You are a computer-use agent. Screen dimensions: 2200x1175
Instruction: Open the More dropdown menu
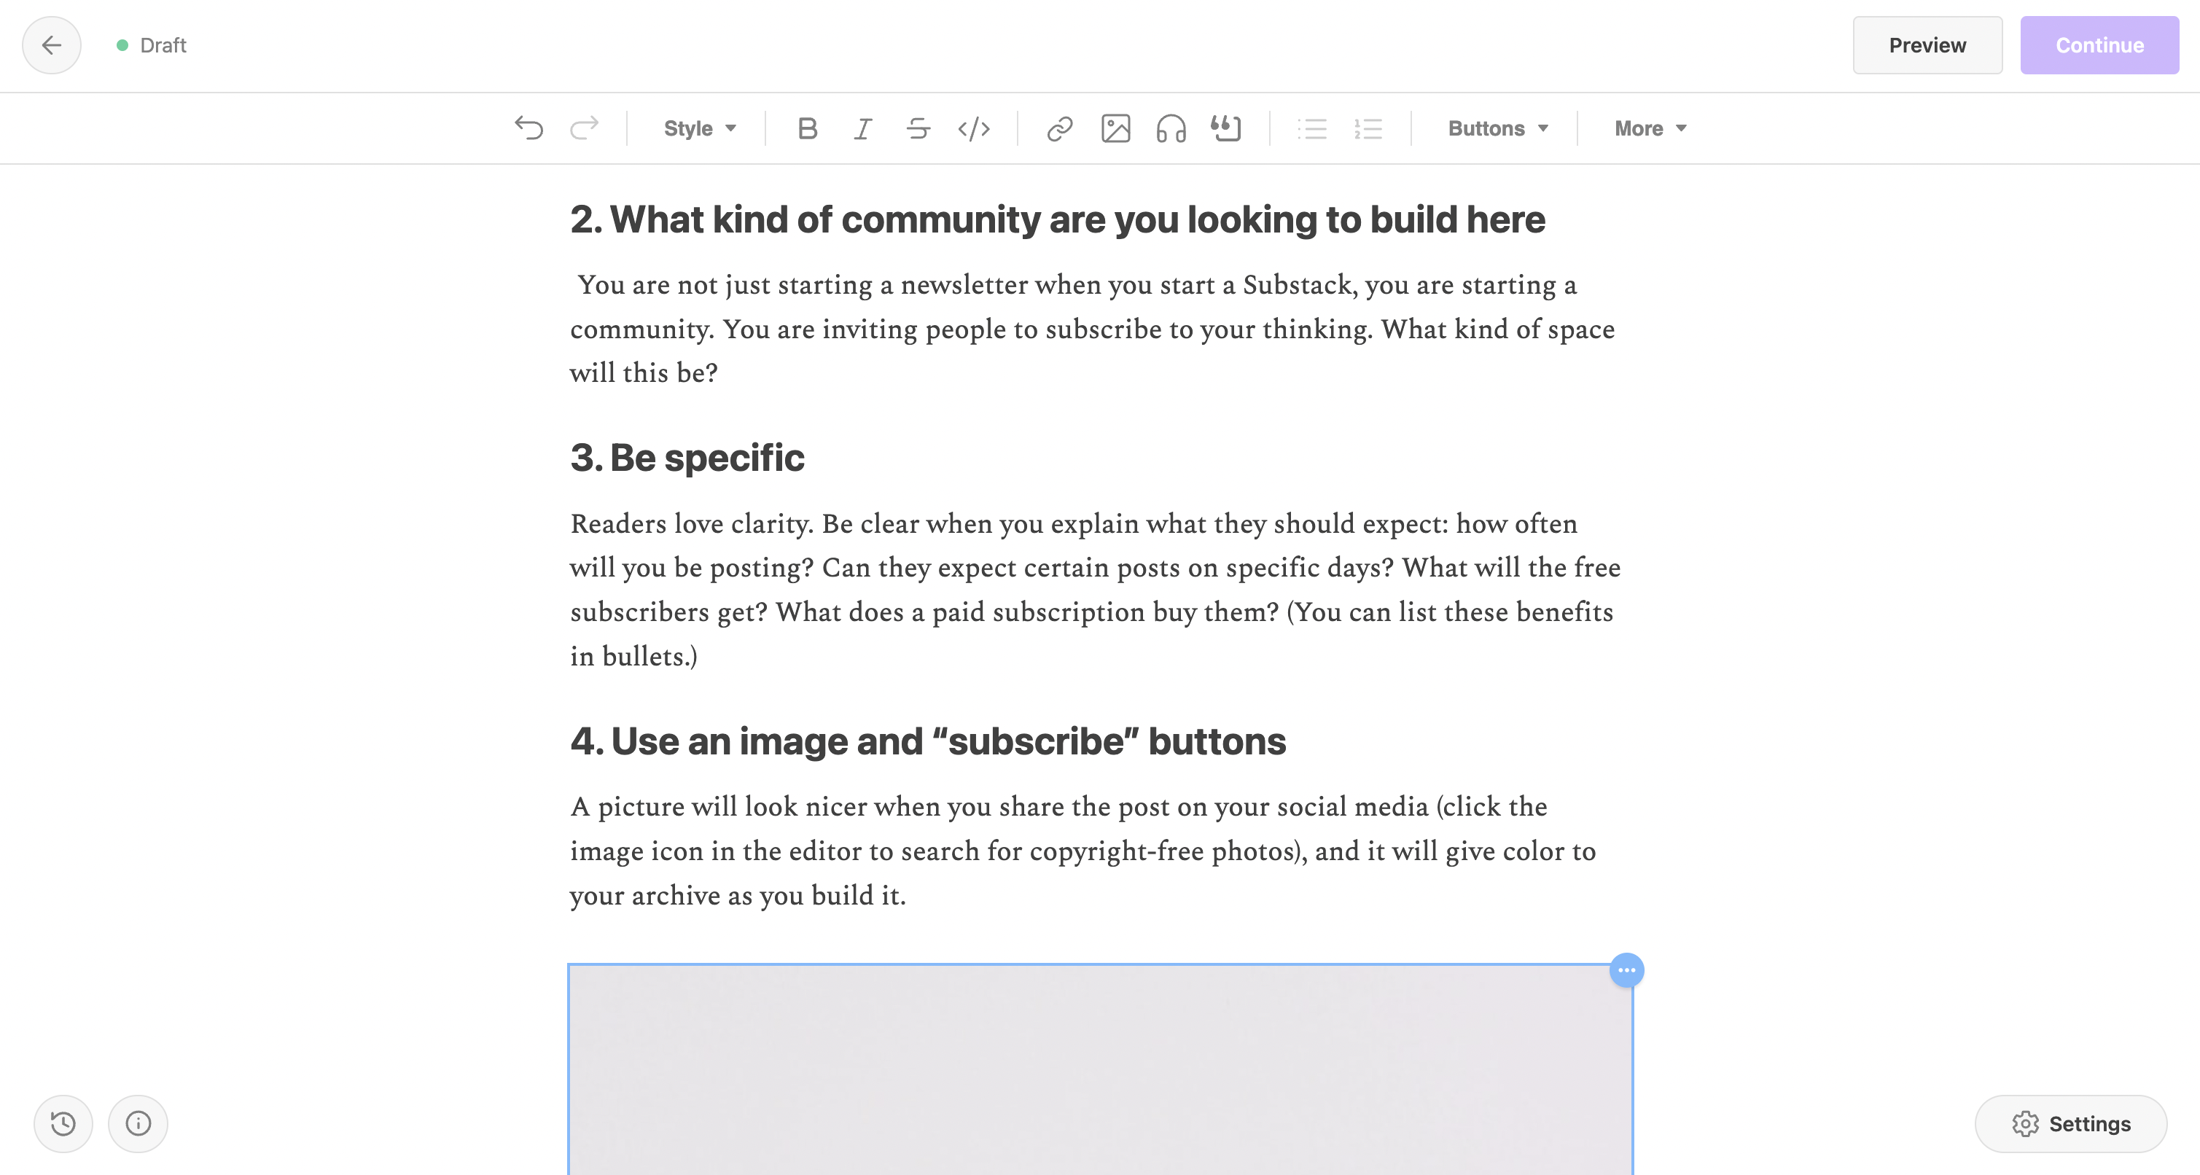(x=1650, y=128)
